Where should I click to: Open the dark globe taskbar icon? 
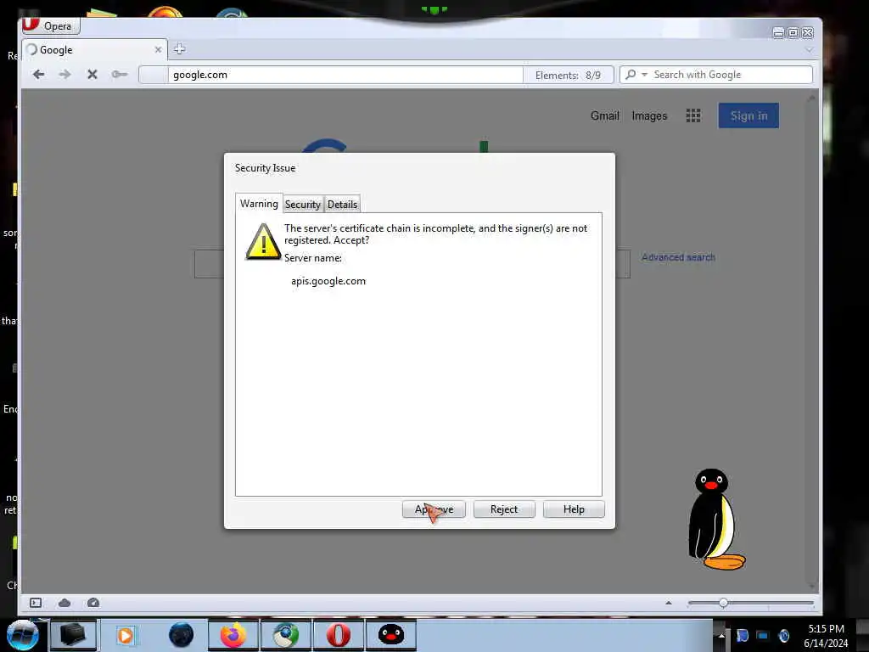(x=181, y=635)
